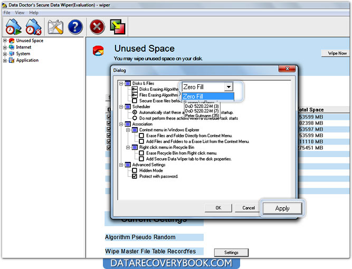Choose DoD 5220.22-M (3) option
The height and width of the screenshot is (269, 352).
pos(202,106)
